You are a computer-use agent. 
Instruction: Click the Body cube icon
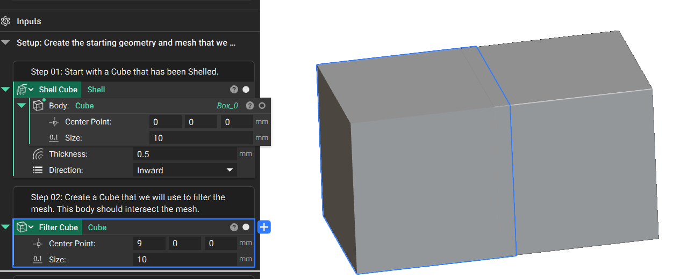(x=38, y=106)
